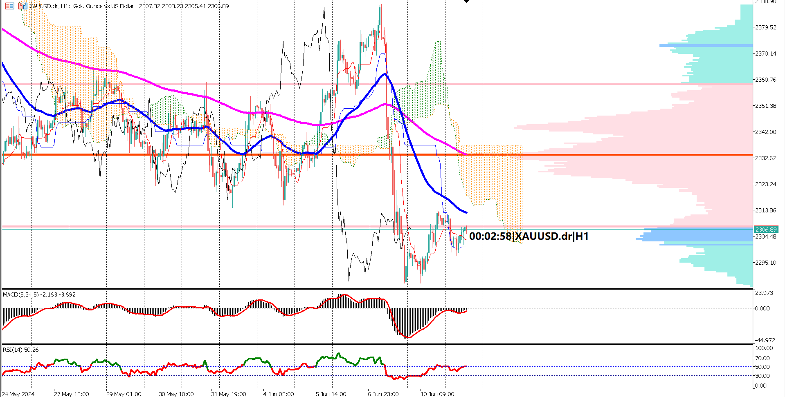Image resolution: width=785 pixels, height=397 pixels.
Task: Click the 5 Jun 14:00 time label
Action: pyautogui.click(x=331, y=394)
